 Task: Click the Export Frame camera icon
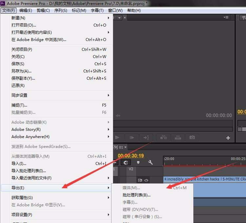[192, 138]
